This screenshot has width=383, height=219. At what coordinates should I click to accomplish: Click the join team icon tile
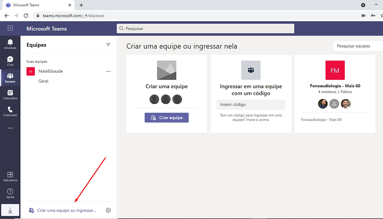(251, 70)
